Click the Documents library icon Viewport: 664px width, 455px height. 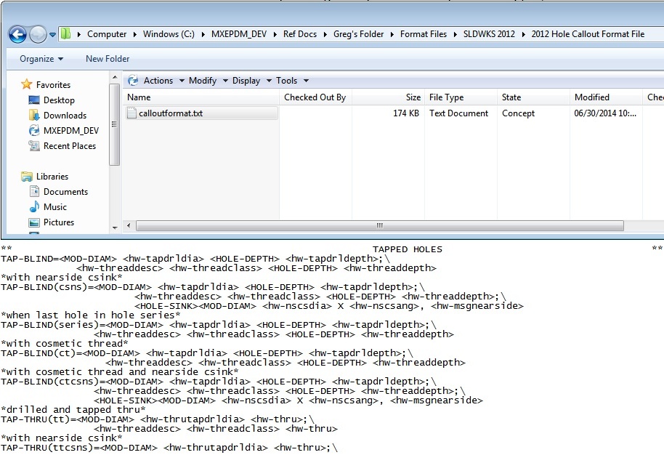34,191
